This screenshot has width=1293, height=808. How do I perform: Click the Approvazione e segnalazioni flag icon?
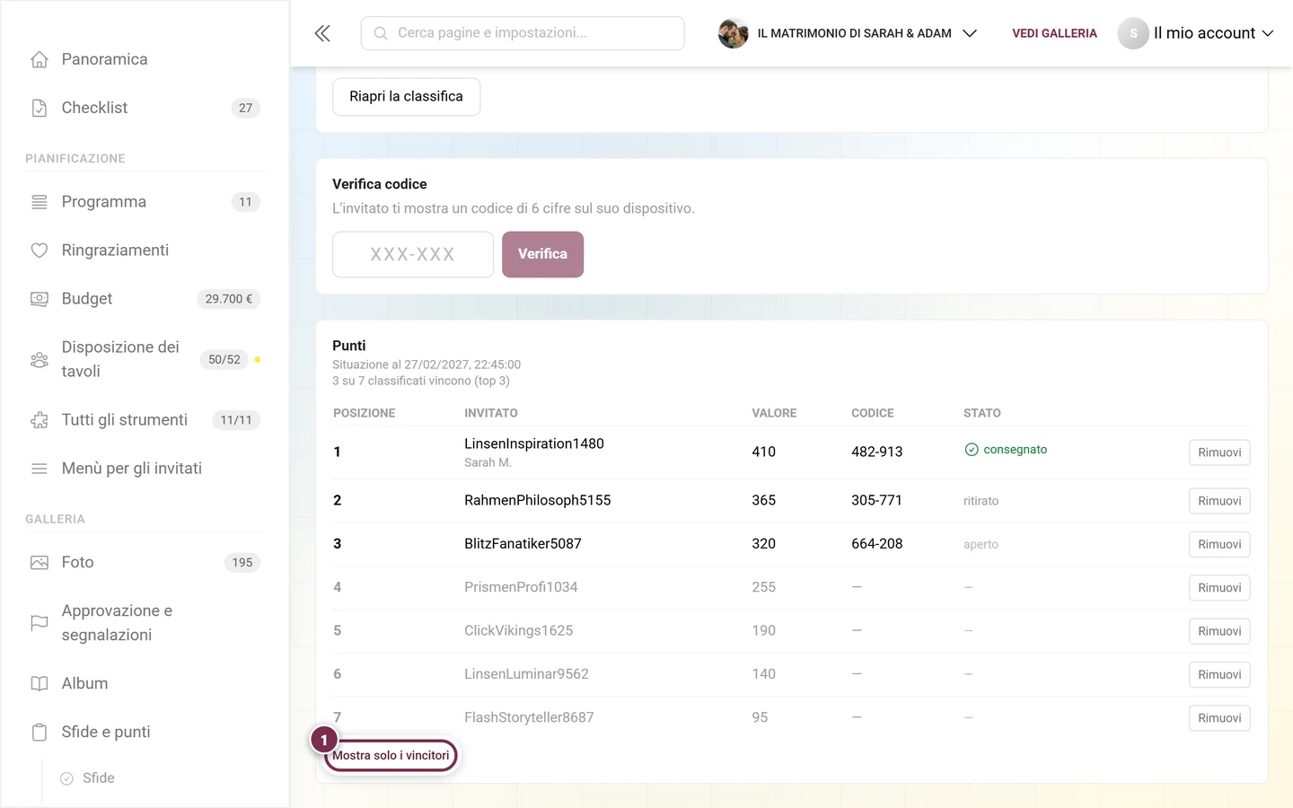click(x=40, y=623)
